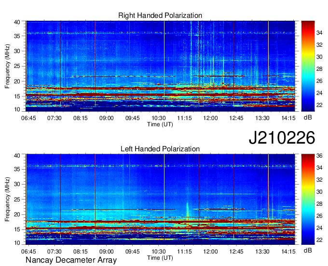Click dB unit label of Right Handed color bar
Image resolution: width=328 pixels, height=266 pixels.
pos(308,118)
